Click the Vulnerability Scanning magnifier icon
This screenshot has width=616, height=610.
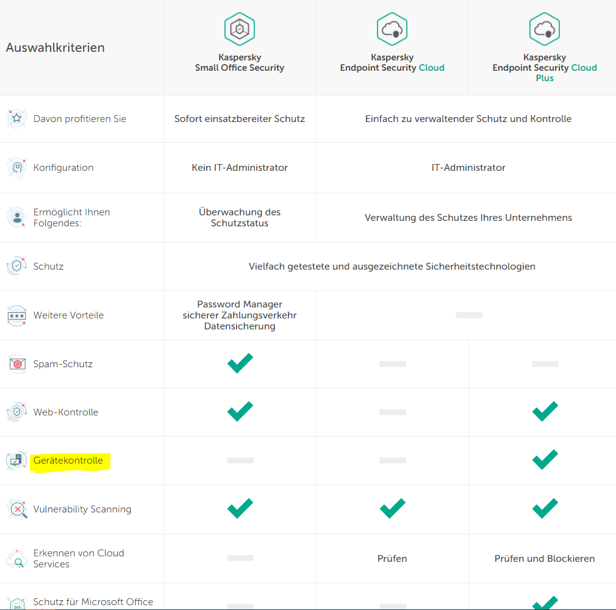point(17,509)
